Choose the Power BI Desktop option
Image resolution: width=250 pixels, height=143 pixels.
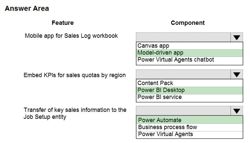(x=189, y=90)
